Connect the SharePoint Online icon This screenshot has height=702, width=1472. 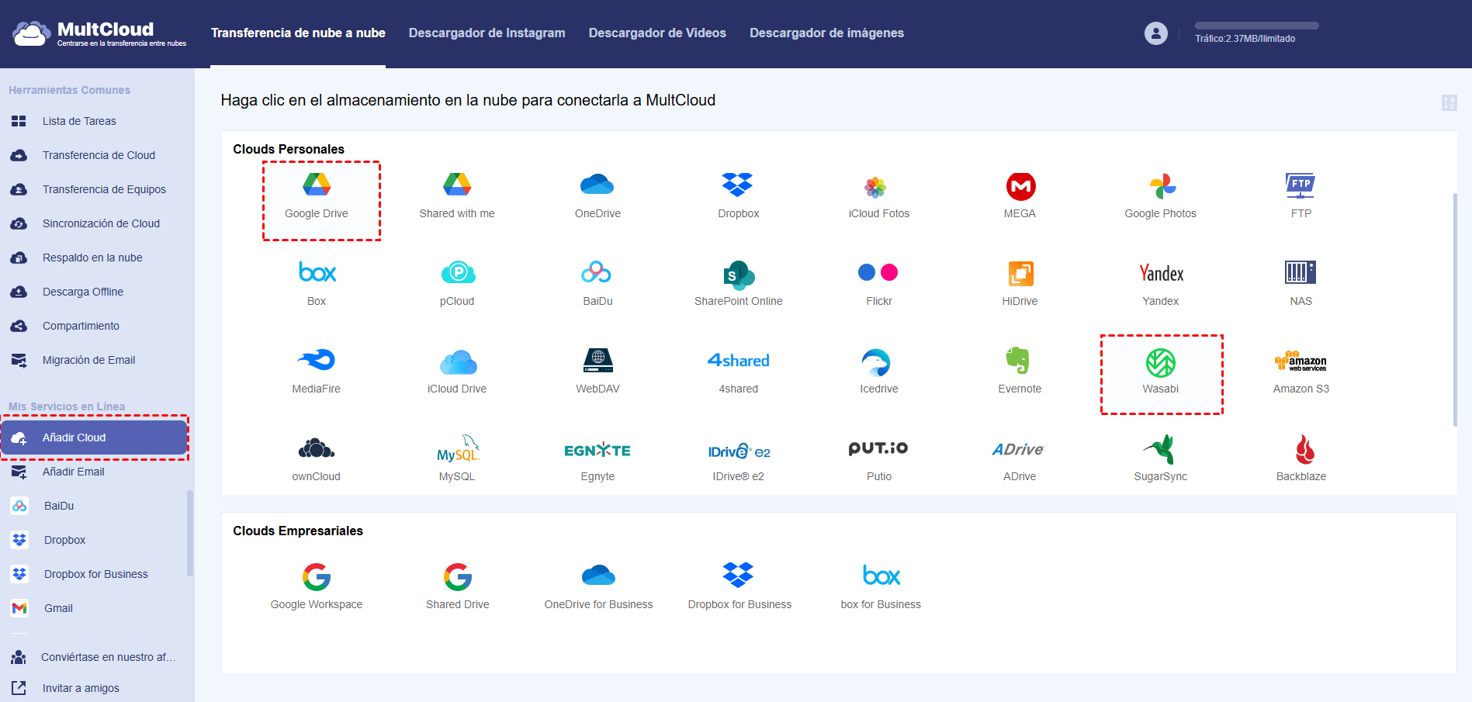(739, 274)
